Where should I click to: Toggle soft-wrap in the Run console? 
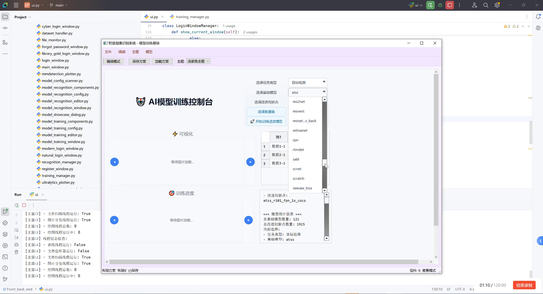pyautogui.click(x=17, y=231)
